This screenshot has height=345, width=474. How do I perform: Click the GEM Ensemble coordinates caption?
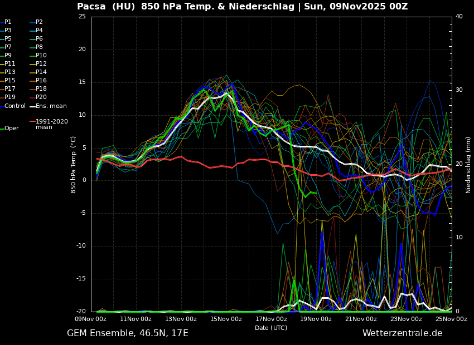(x=128, y=333)
